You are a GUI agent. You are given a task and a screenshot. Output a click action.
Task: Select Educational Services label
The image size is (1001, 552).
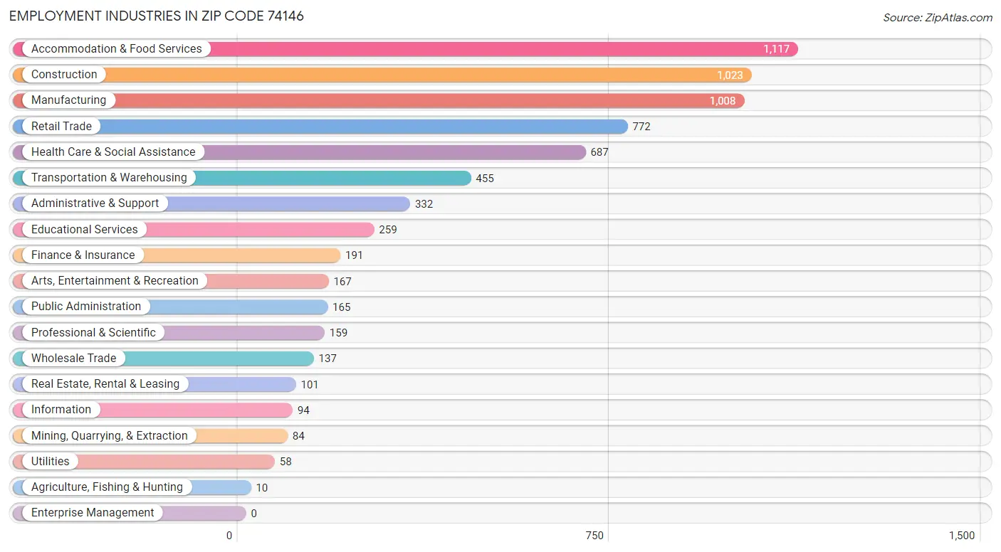(x=85, y=229)
